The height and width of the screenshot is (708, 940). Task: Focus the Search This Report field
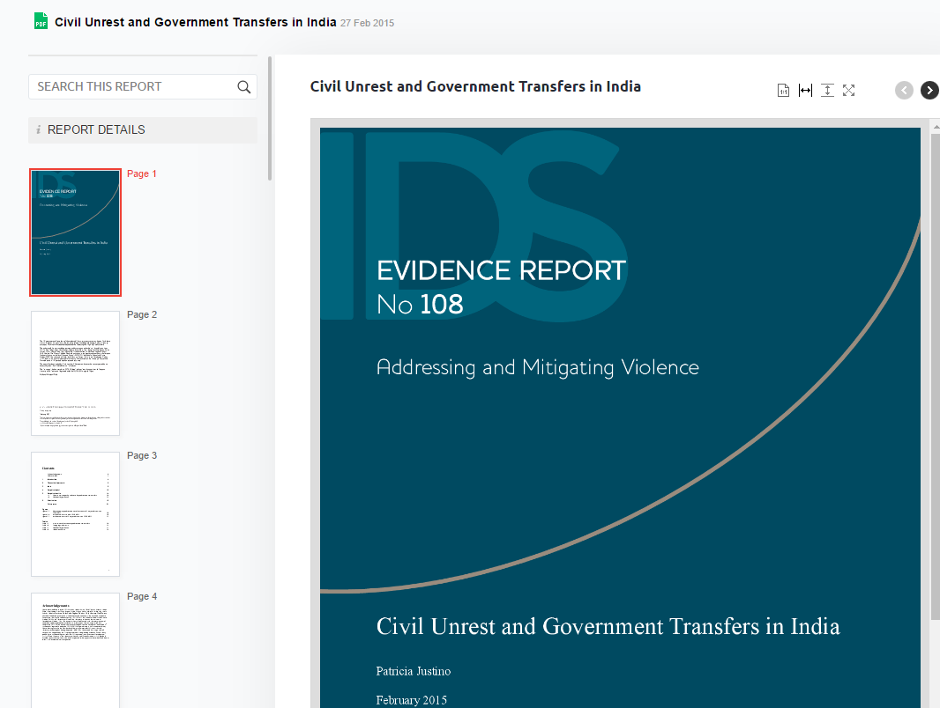(143, 87)
